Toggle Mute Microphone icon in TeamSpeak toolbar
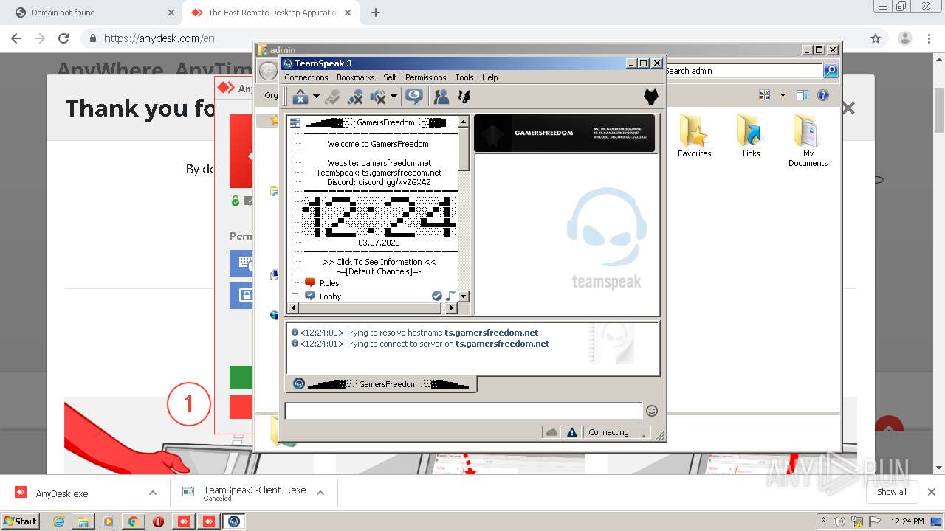The height and width of the screenshot is (531, 945). (355, 97)
